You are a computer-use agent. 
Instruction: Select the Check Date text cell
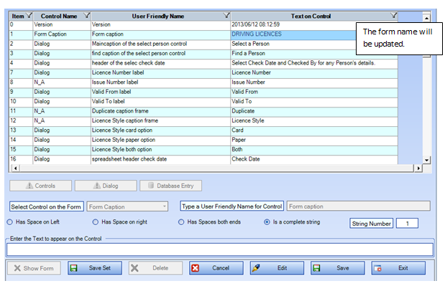314,159
